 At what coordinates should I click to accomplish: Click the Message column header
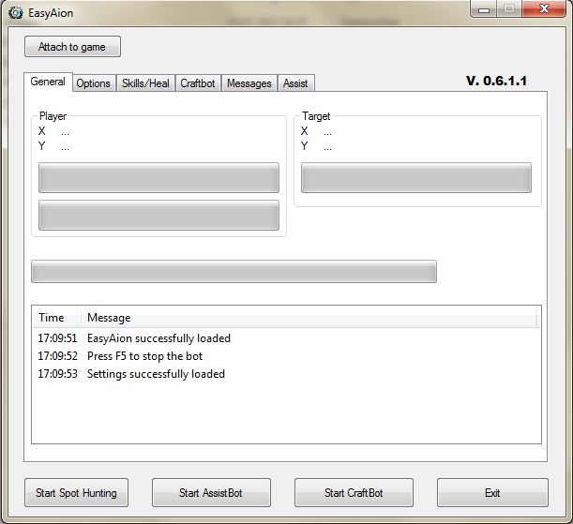[309, 318]
